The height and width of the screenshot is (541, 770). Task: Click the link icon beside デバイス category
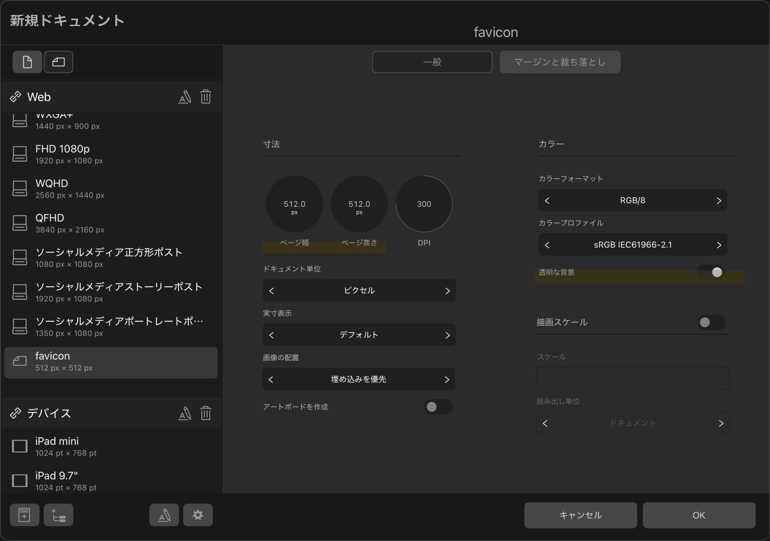(15, 413)
